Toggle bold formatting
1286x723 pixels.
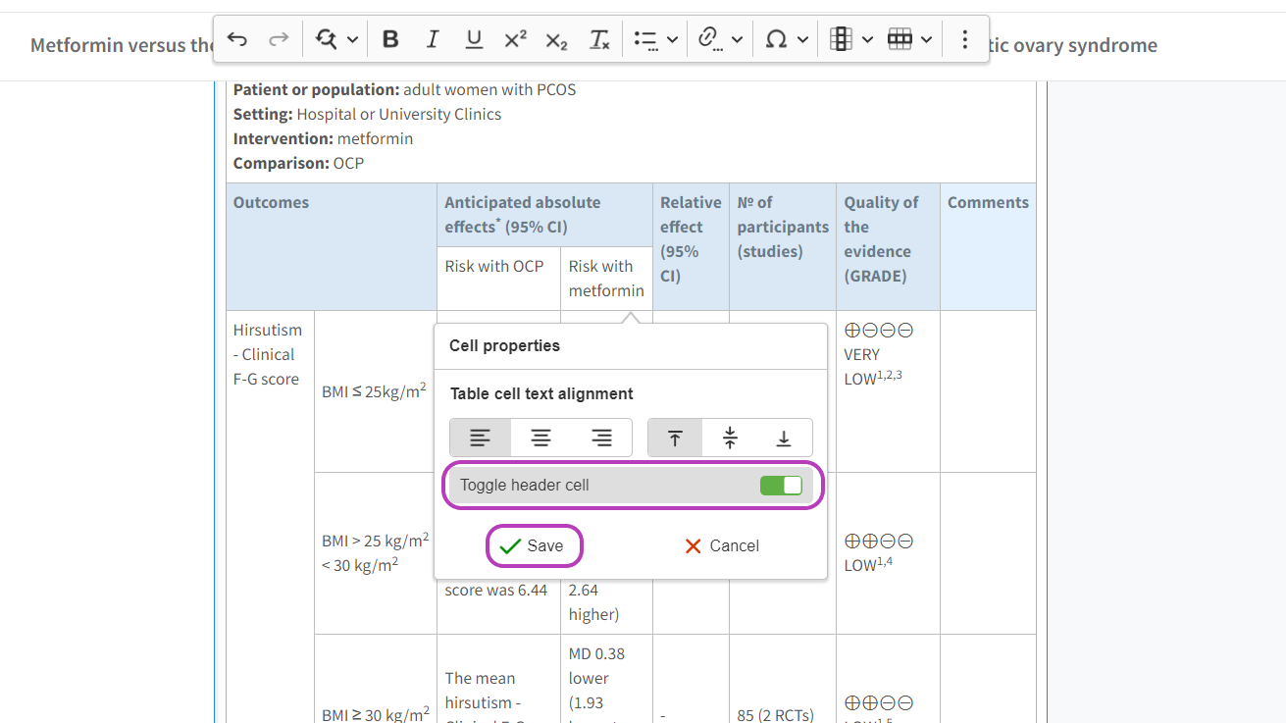coord(390,39)
